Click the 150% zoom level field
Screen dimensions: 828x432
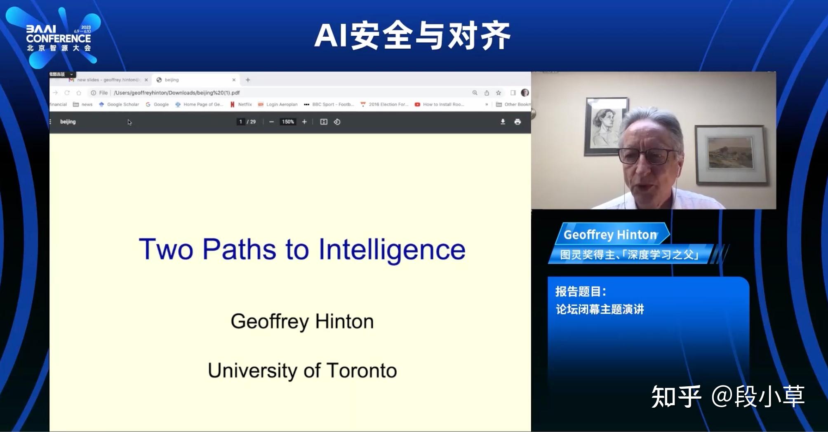click(x=288, y=122)
